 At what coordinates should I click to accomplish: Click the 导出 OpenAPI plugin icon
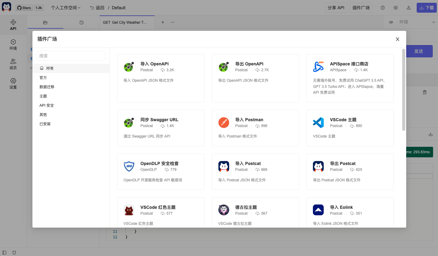pos(224,67)
